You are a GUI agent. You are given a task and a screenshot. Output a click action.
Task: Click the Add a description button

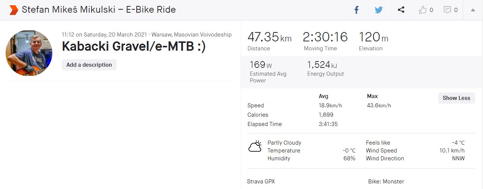(89, 65)
